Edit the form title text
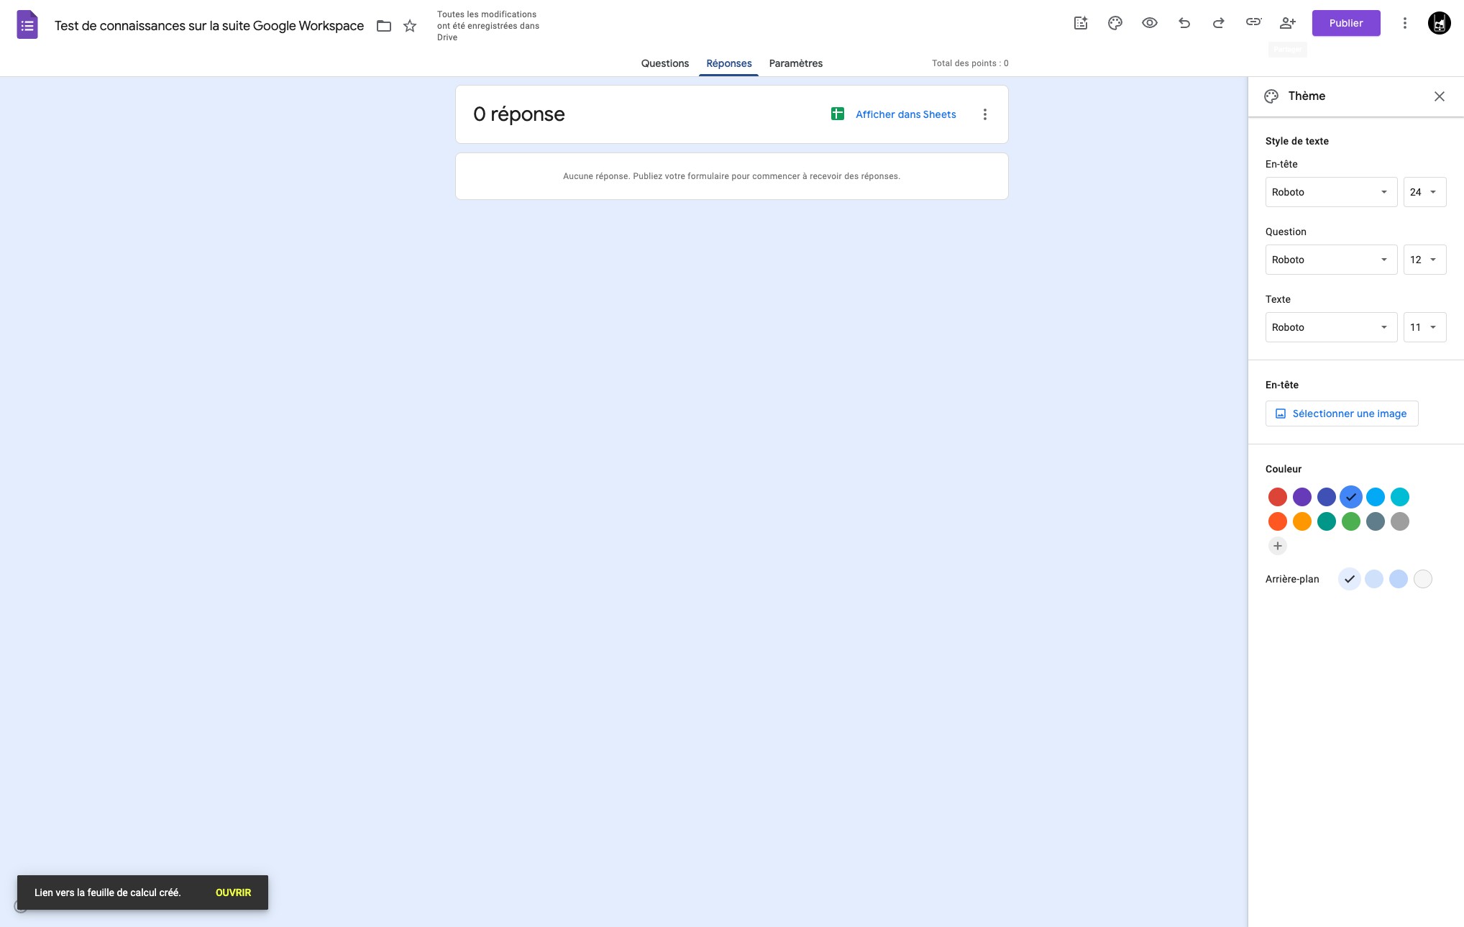Screen dimensions: 1464x927 click(209, 26)
